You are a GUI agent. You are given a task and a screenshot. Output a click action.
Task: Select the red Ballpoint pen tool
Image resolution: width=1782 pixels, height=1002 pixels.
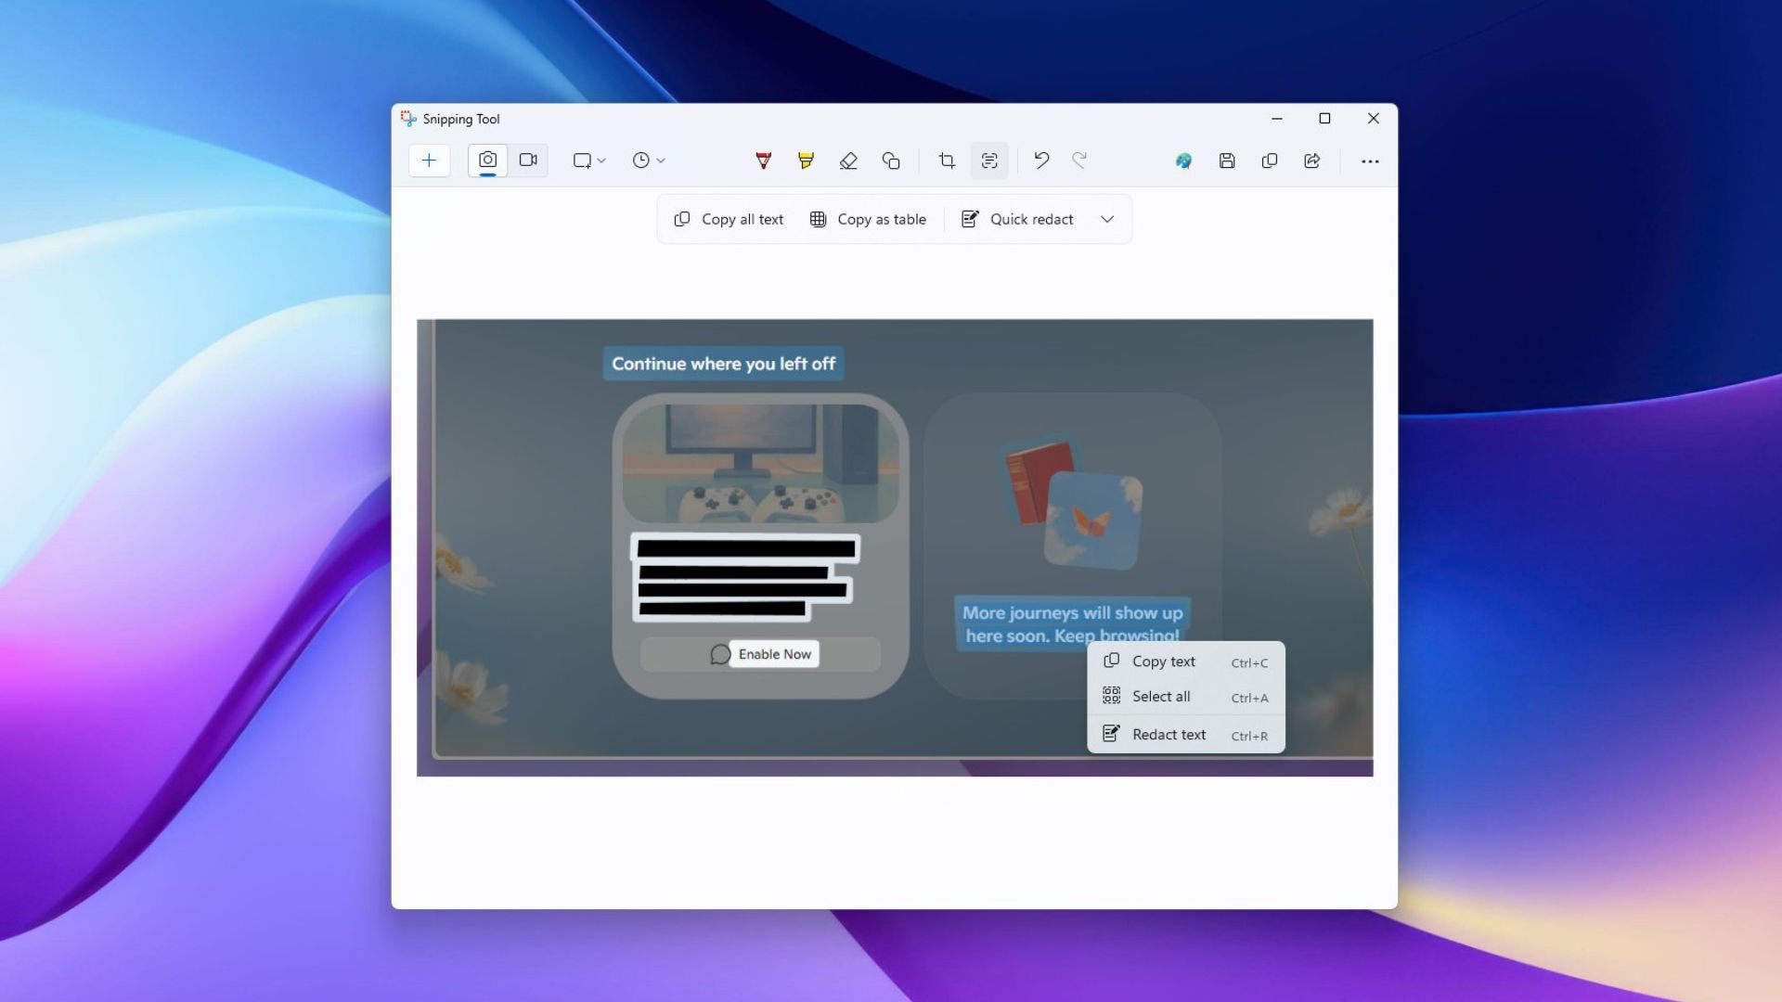[763, 160]
